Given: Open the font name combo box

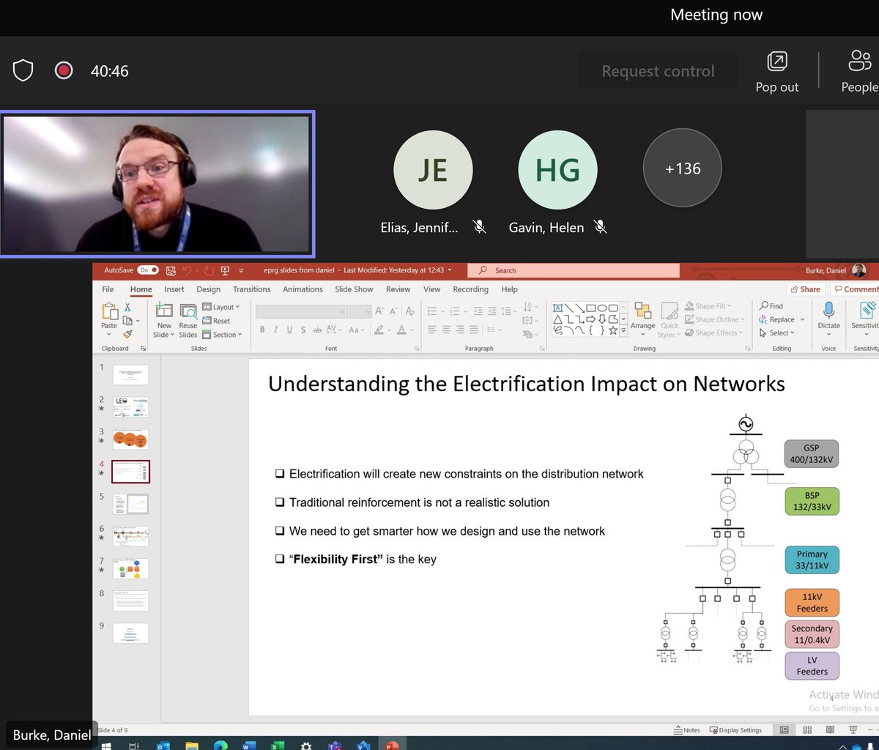Looking at the screenshot, I should (x=300, y=311).
